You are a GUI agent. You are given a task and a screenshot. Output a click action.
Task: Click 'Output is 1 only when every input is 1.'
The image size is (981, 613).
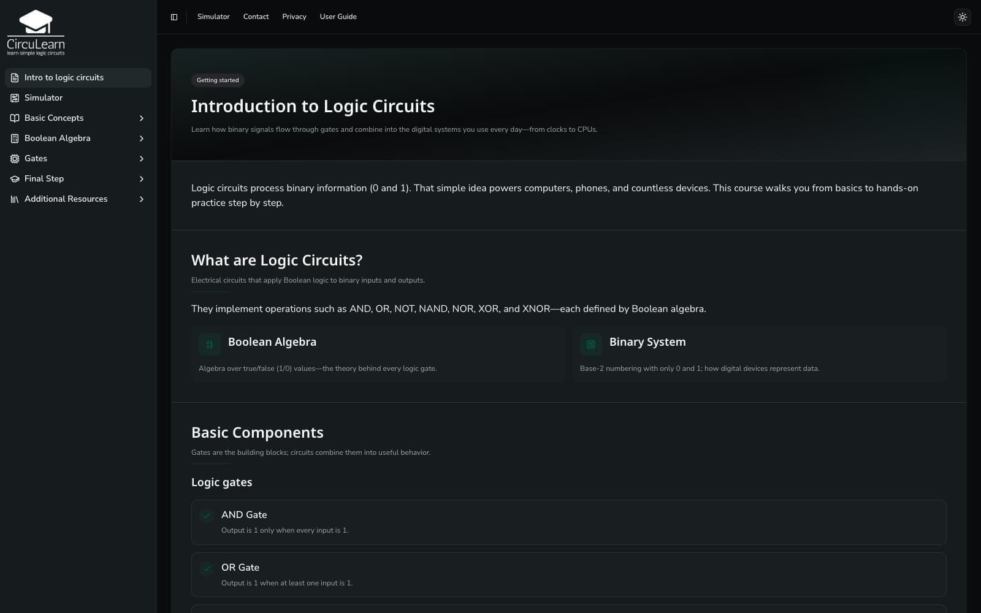click(284, 530)
